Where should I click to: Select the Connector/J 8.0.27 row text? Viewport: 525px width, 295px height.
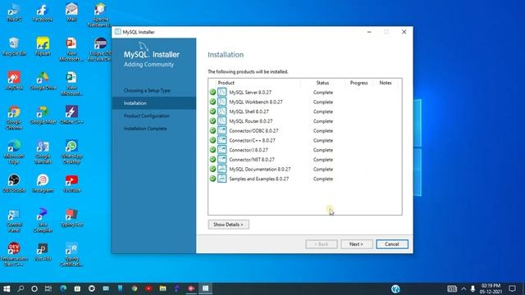click(249, 150)
